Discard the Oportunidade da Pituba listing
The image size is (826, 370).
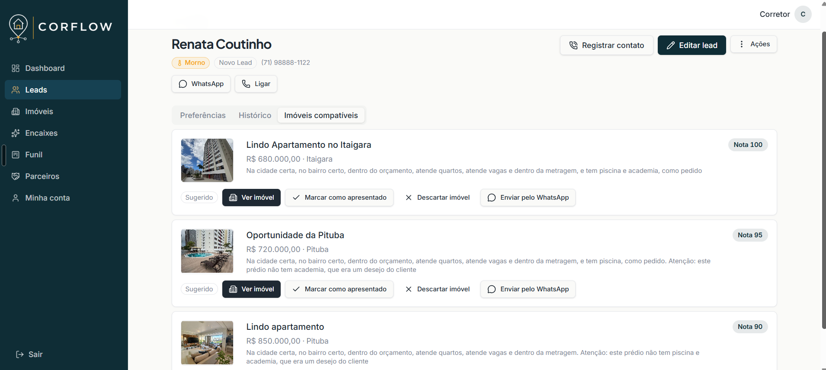pyautogui.click(x=437, y=289)
